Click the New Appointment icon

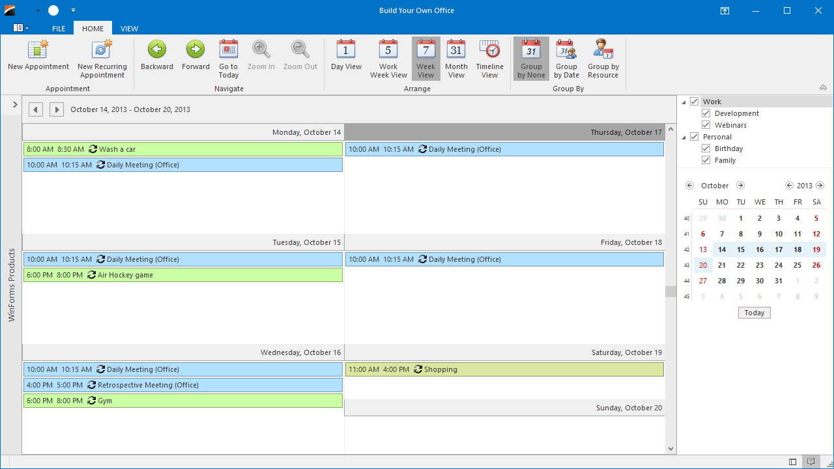pyautogui.click(x=38, y=50)
